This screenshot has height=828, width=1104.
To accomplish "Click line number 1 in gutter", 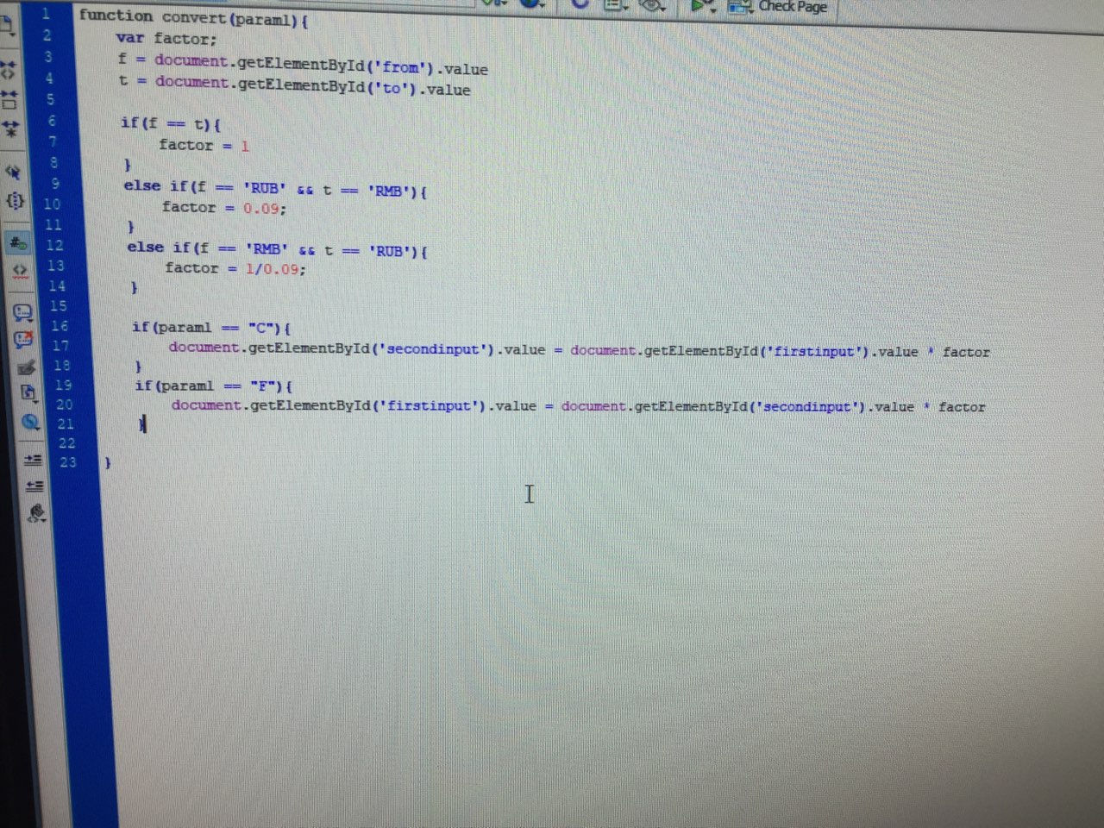I will pyautogui.click(x=46, y=14).
